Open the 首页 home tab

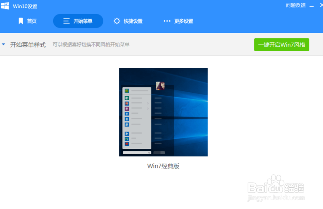[x=27, y=21]
